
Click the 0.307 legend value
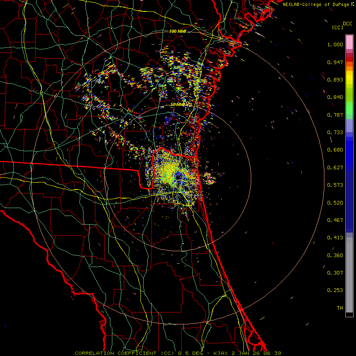[x=335, y=273]
